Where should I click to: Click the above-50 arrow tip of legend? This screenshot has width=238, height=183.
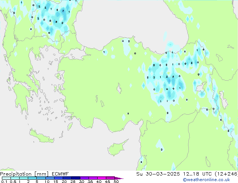(x=119, y=178)
